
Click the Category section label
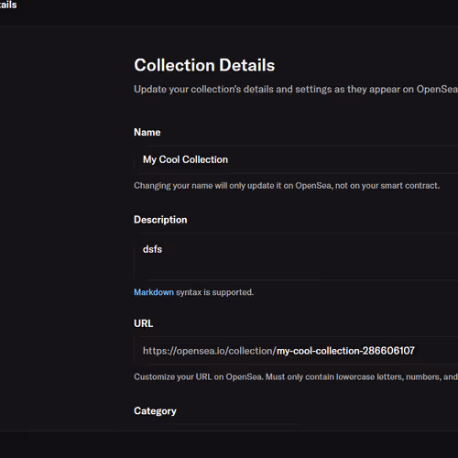pos(155,411)
